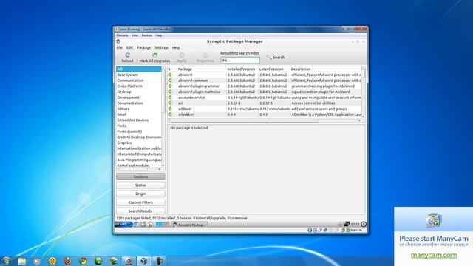
Task: Click the sections list vertical scrollbar
Action: coord(163,117)
